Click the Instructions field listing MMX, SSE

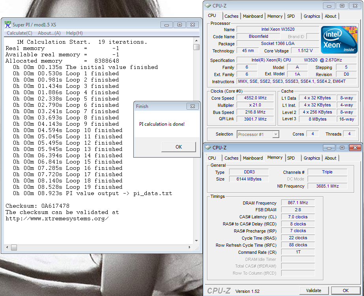click(x=297, y=81)
